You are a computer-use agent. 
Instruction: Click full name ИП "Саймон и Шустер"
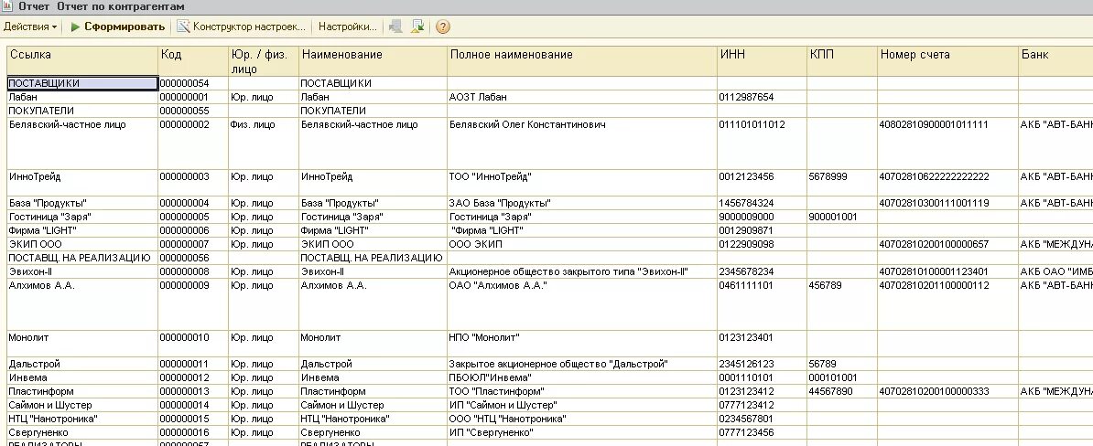pos(582,405)
